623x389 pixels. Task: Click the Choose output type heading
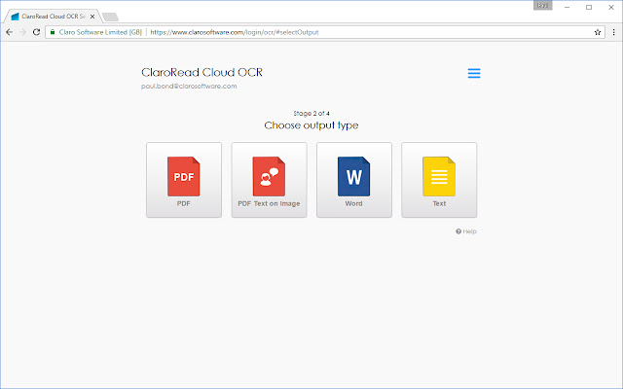[x=311, y=125]
